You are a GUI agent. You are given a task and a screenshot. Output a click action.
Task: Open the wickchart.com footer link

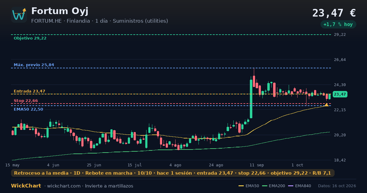[x=64, y=186]
